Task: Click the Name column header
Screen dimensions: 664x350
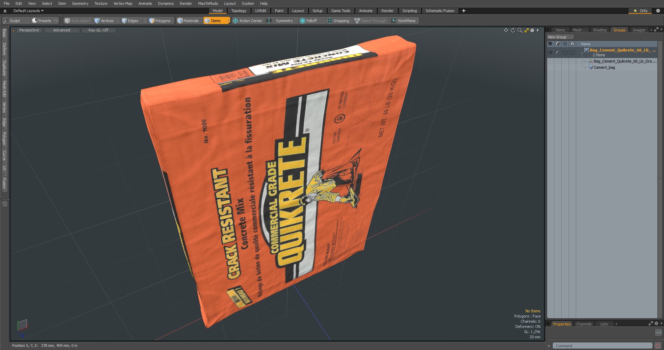Action: click(x=585, y=44)
